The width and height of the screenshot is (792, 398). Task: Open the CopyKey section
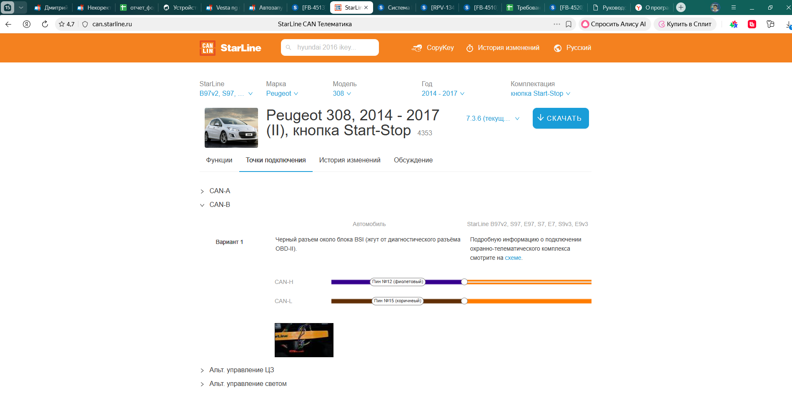[x=433, y=48]
